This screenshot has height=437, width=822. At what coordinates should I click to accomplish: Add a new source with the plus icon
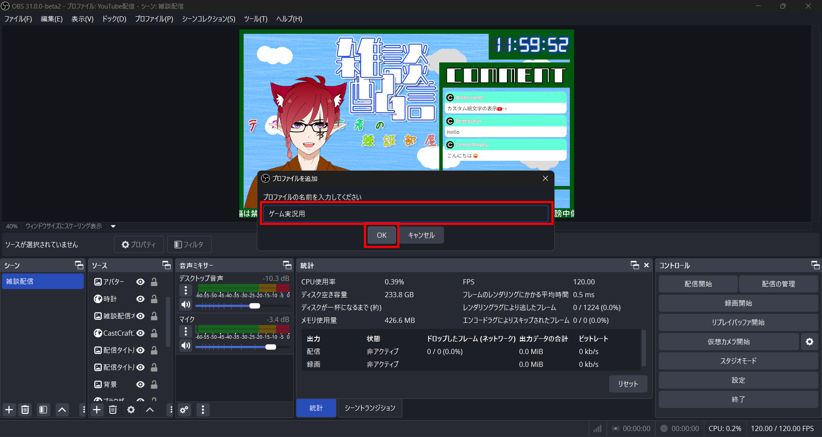[x=97, y=410]
